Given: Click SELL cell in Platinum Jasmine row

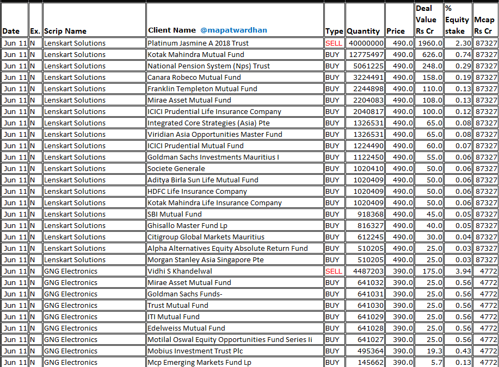Looking at the screenshot, I should 334,43.
